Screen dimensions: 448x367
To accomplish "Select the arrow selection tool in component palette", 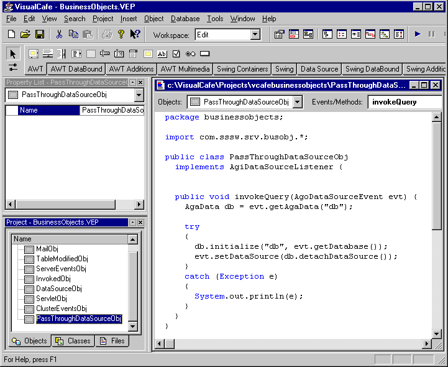I will (x=13, y=53).
